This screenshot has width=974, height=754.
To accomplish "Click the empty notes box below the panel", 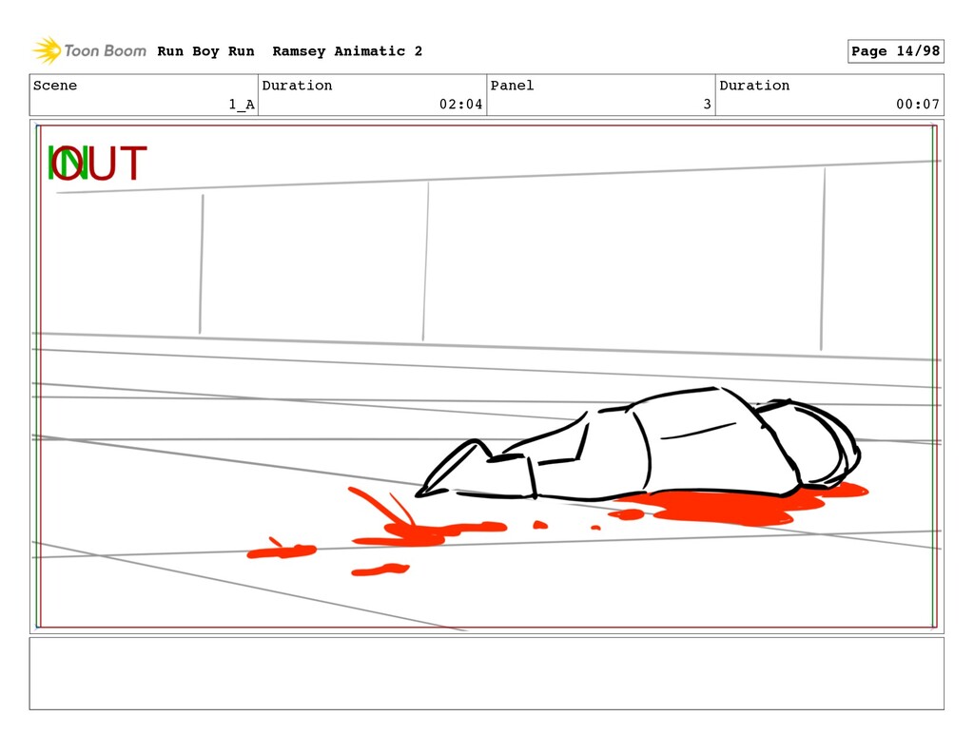I will pos(486,673).
